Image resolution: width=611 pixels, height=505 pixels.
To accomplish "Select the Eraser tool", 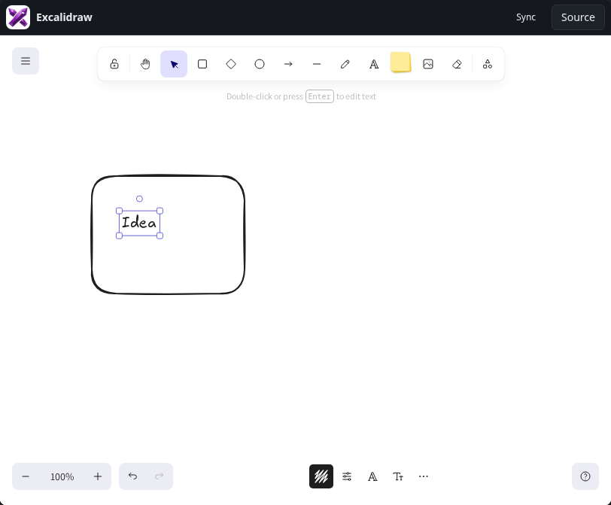I will click(457, 64).
